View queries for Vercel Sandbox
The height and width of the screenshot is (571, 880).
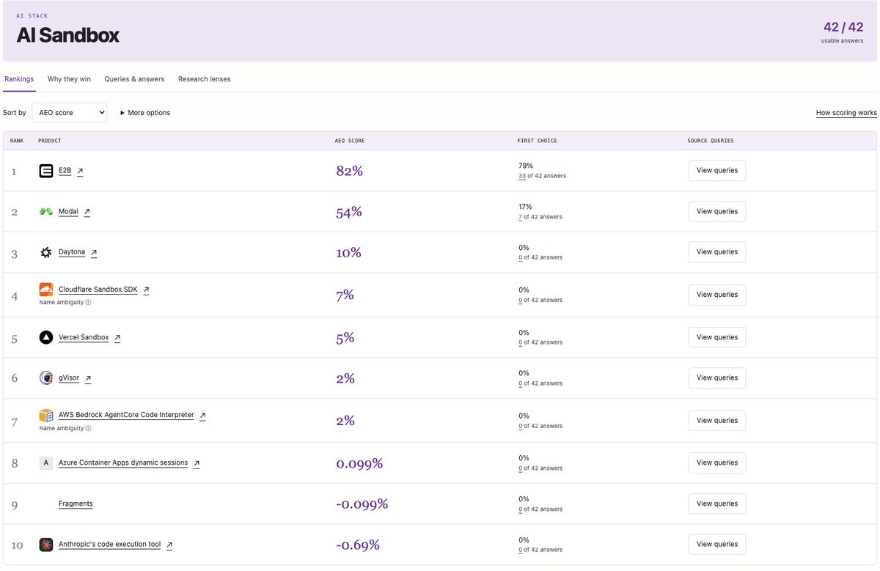tap(717, 337)
